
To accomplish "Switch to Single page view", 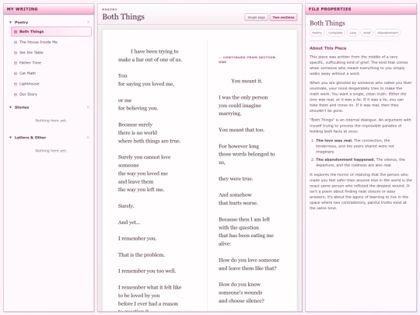I will tap(256, 17).
